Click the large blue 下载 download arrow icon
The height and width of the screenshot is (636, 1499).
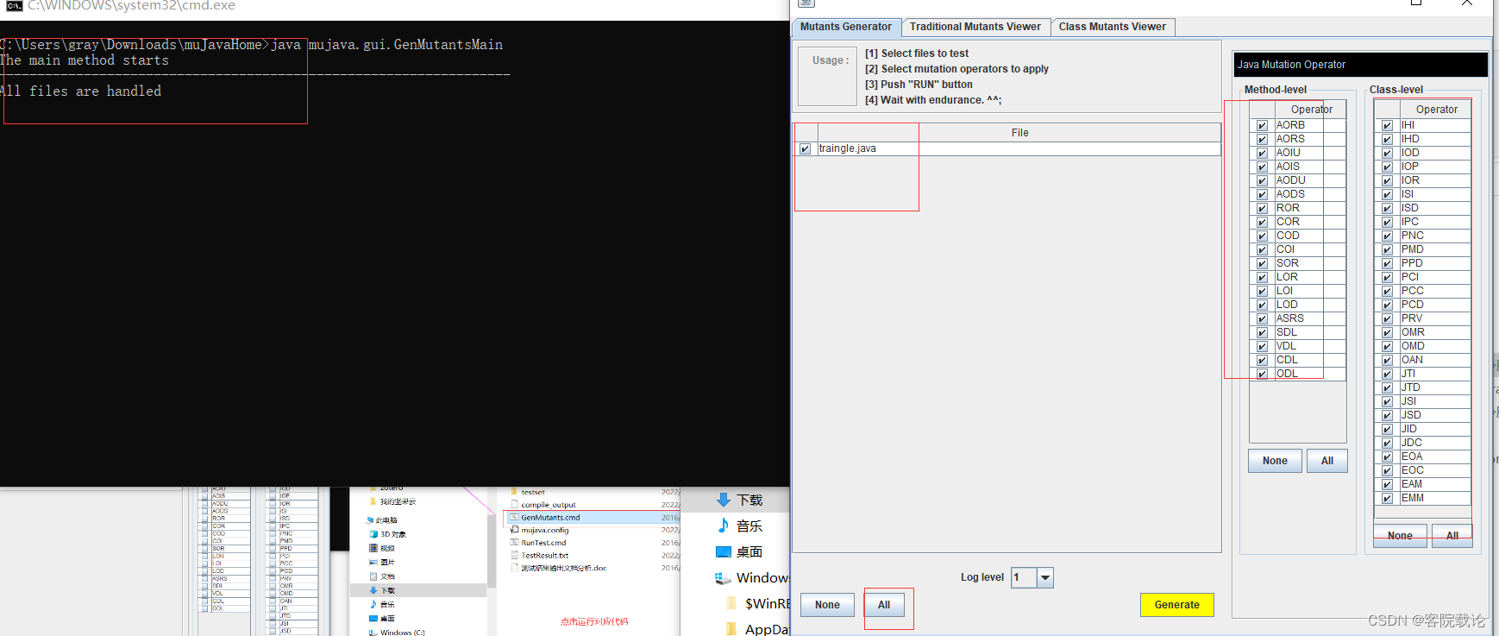click(724, 500)
